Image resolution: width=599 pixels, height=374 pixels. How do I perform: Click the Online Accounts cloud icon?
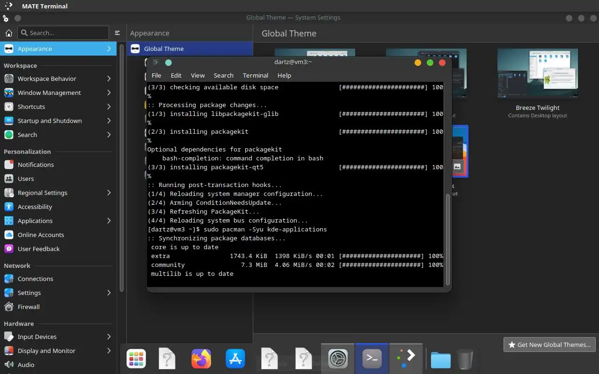click(9, 235)
